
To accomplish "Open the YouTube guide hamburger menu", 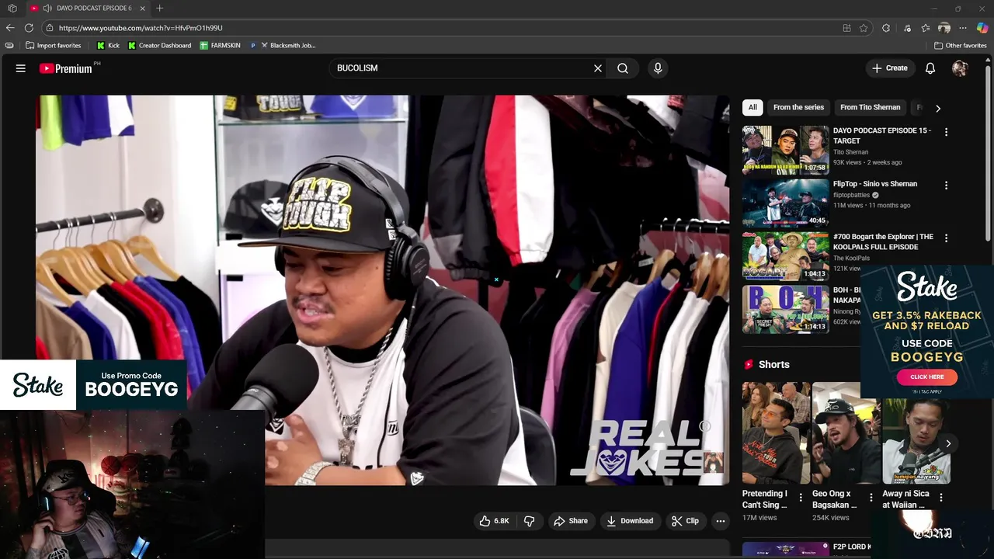I will pos(21,68).
